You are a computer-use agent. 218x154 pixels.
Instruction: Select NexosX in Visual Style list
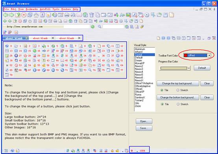tap(139, 80)
